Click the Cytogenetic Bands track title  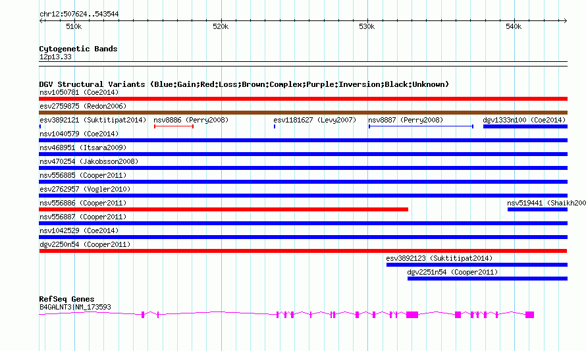tap(78, 49)
